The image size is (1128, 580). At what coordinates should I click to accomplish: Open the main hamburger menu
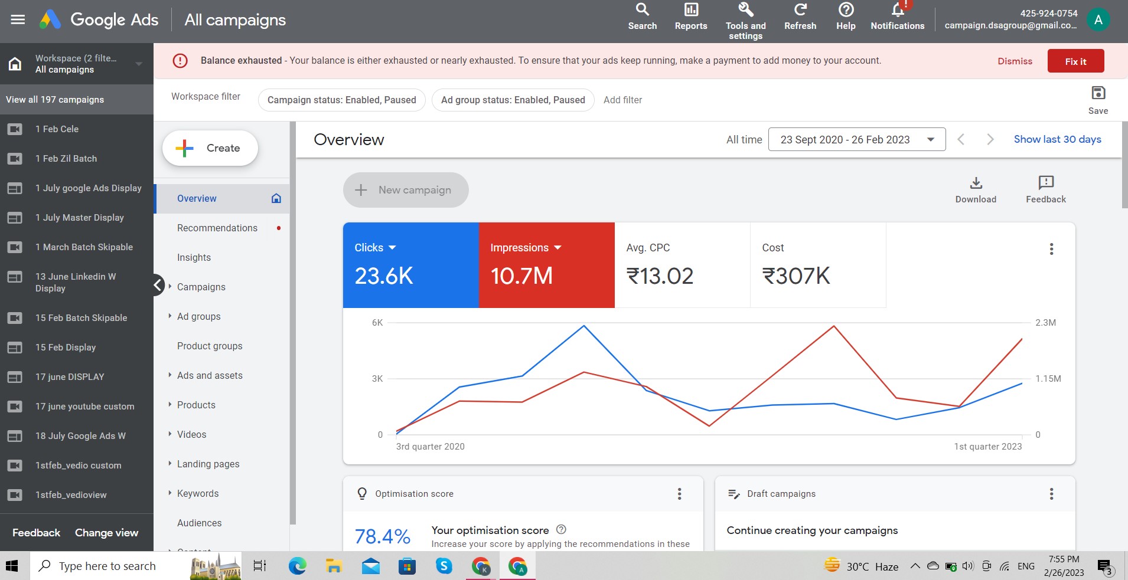18,19
